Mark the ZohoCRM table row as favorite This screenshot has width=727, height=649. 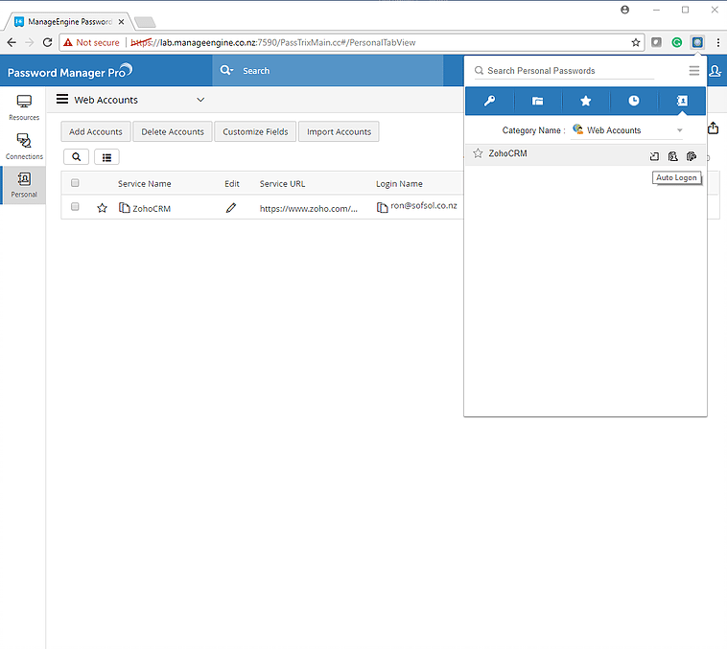click(102, 208)
